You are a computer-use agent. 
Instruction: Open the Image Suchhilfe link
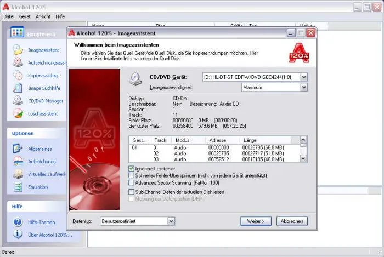click(x=44, y=88)
